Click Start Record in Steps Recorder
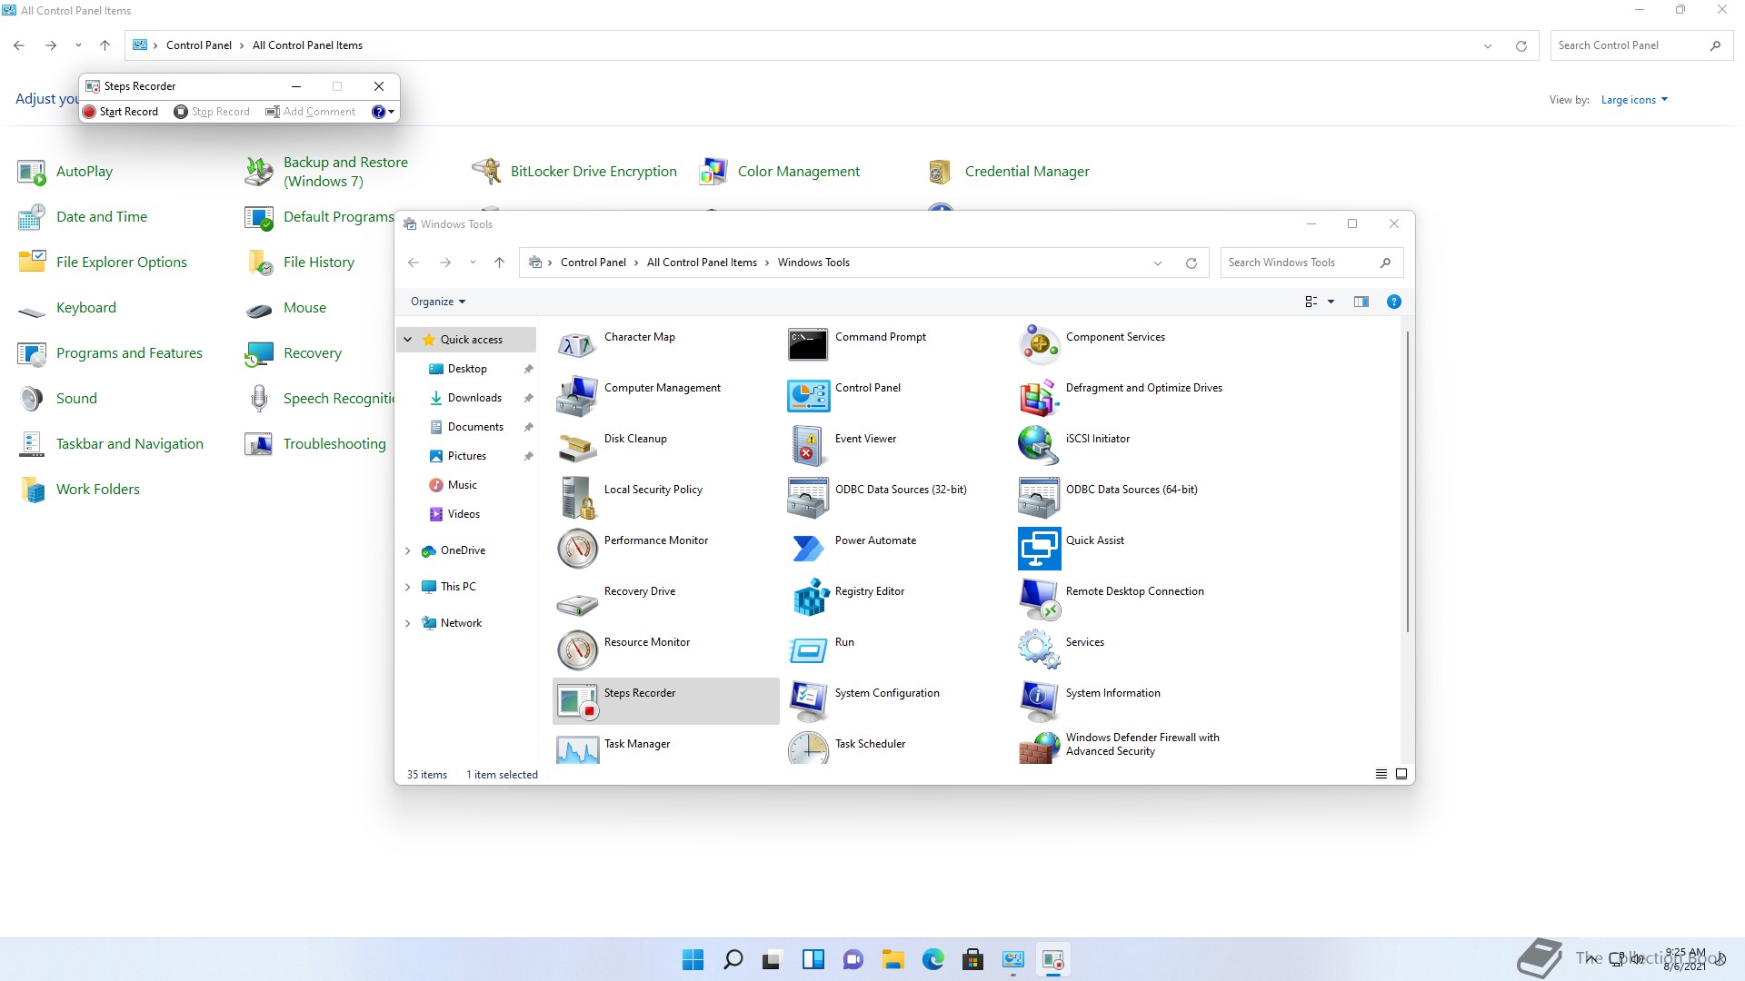 pos(120,112)
